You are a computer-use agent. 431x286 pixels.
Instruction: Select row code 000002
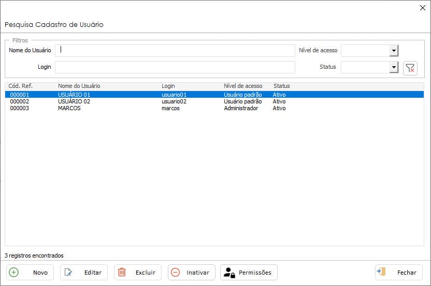coord(20,101)
